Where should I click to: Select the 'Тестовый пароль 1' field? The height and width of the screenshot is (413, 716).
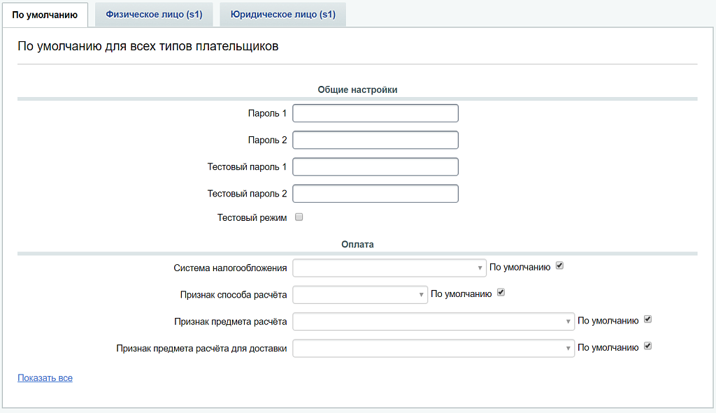(x=375, y=166)
